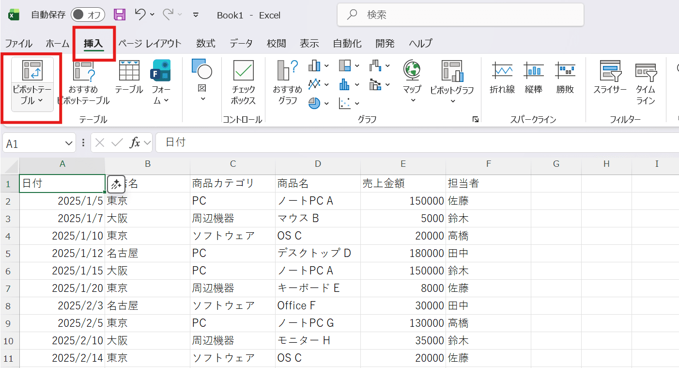Open the Charts group dialog launcher
Viewport: 679px width, 368px height.
[475, 120]
